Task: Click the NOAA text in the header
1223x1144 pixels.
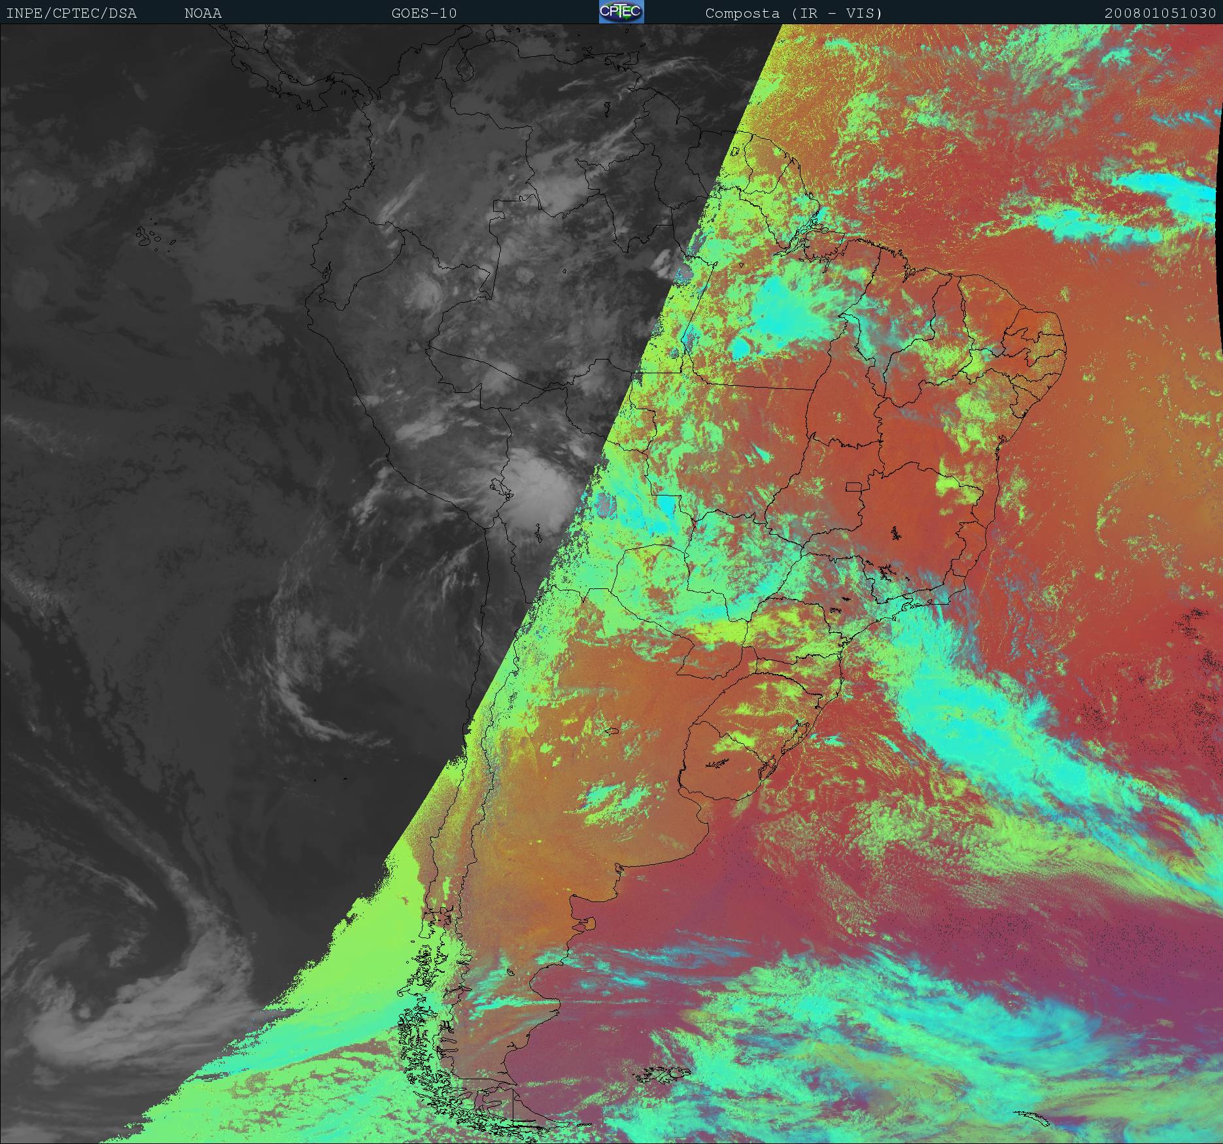Action: pyautogui.click(x=203, y=13)
